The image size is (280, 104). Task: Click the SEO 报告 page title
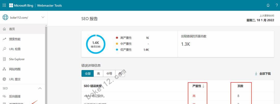click(x=89, y=18)
